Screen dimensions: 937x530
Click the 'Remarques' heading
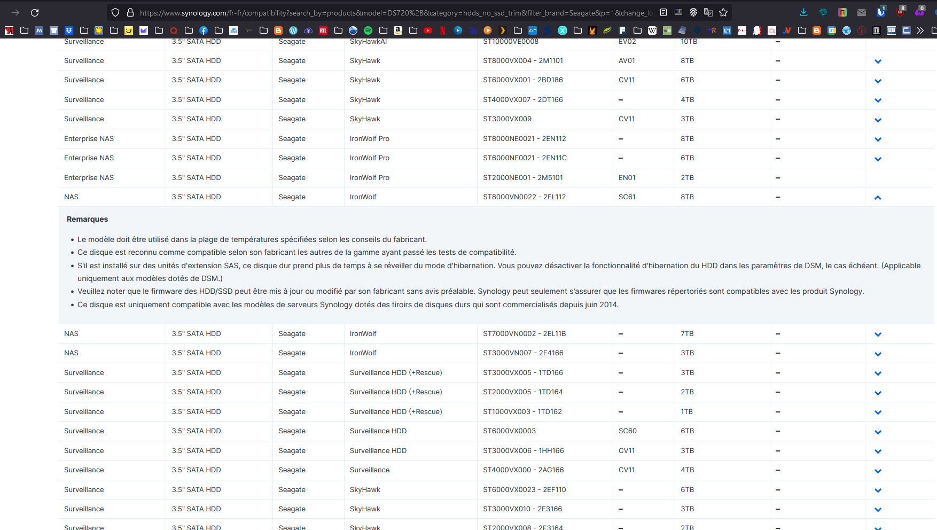tap(87, 219)
